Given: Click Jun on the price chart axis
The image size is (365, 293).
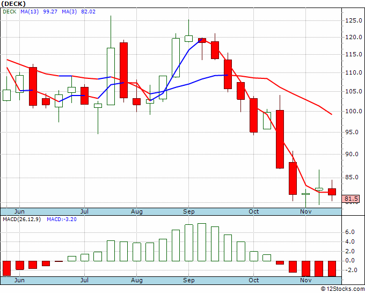Looking at the screenshot, I should [19, 211].
